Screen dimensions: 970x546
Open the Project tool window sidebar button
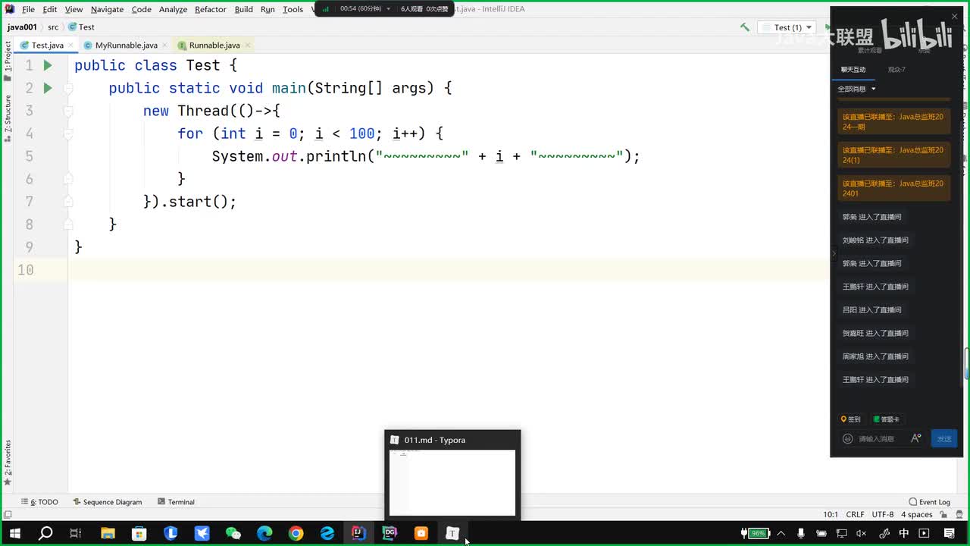pos(8,61)
